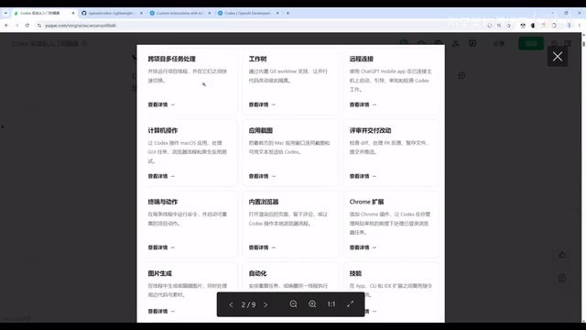Reload the current page

tap(27, 26)
